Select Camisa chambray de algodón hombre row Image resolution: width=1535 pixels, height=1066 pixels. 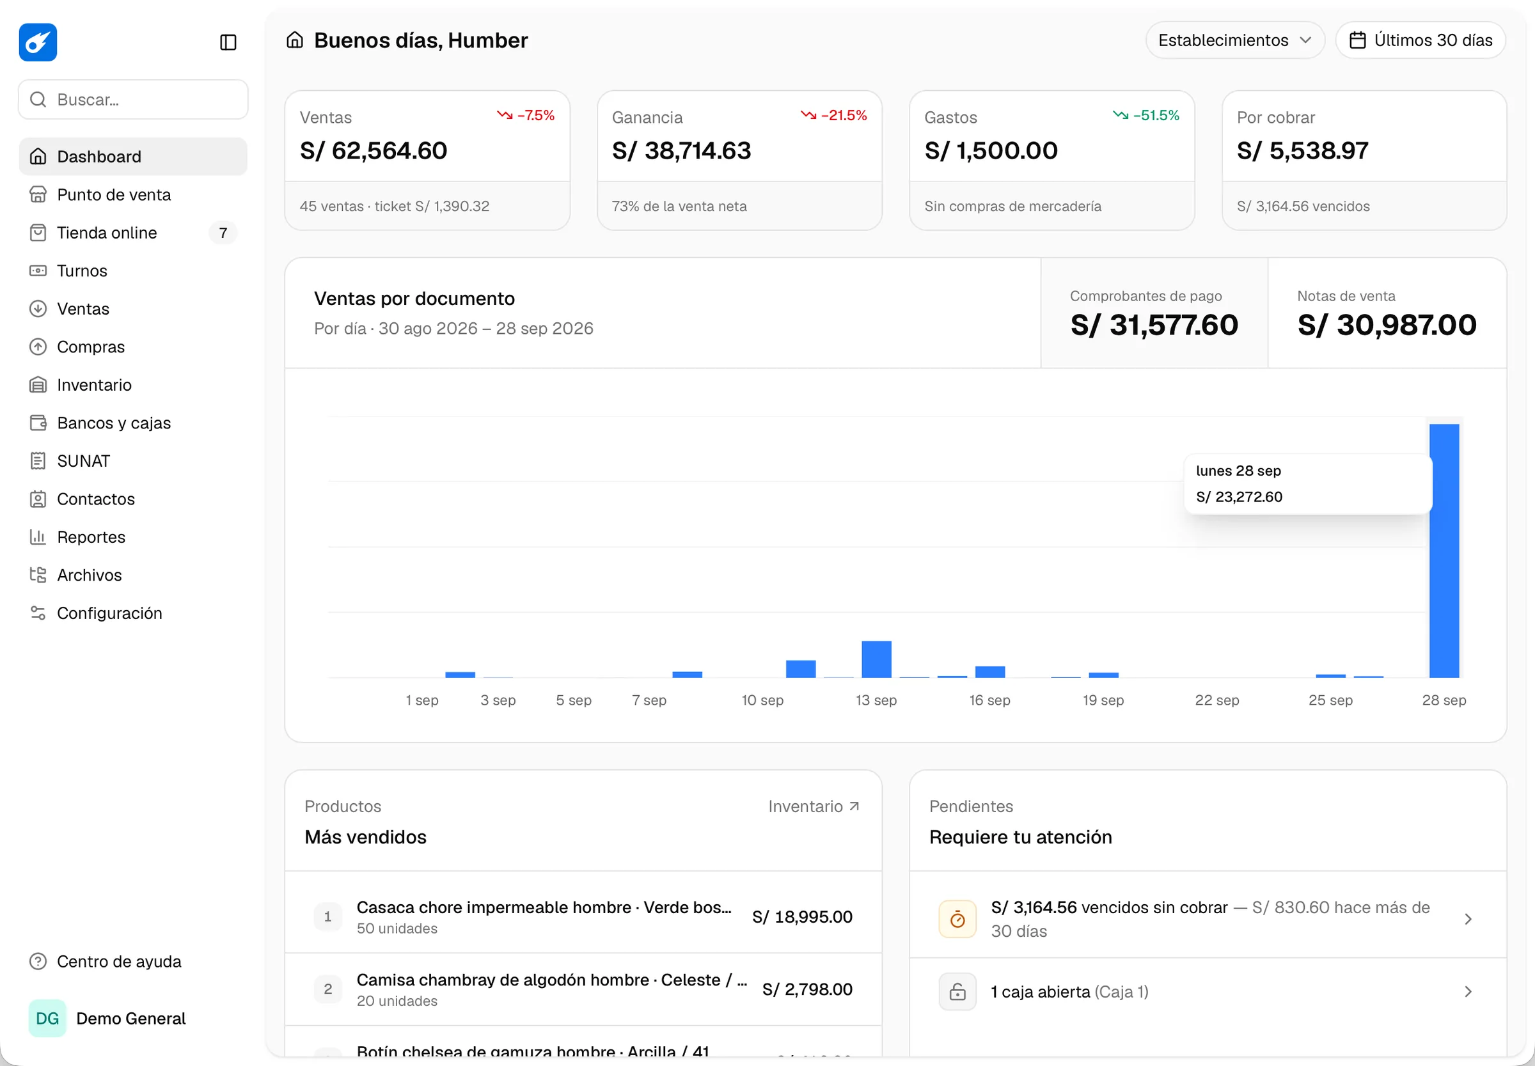click(583, 989)
